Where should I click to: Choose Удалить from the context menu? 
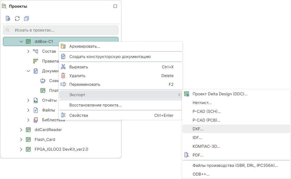[x=121, y=76]
